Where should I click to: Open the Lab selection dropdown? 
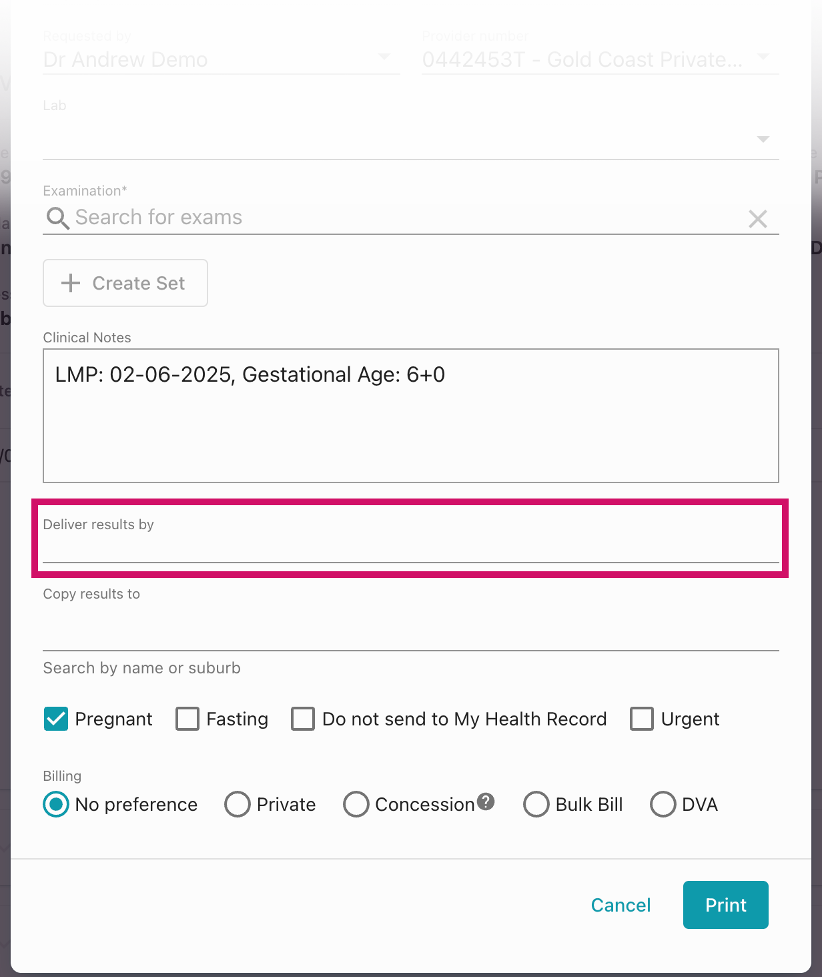click(x=763, y=140)
